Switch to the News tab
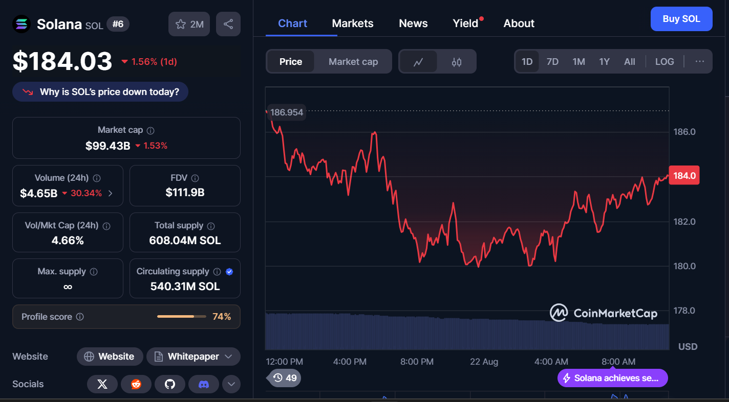Viewport: 729px width, 402px height. point(413,23)
